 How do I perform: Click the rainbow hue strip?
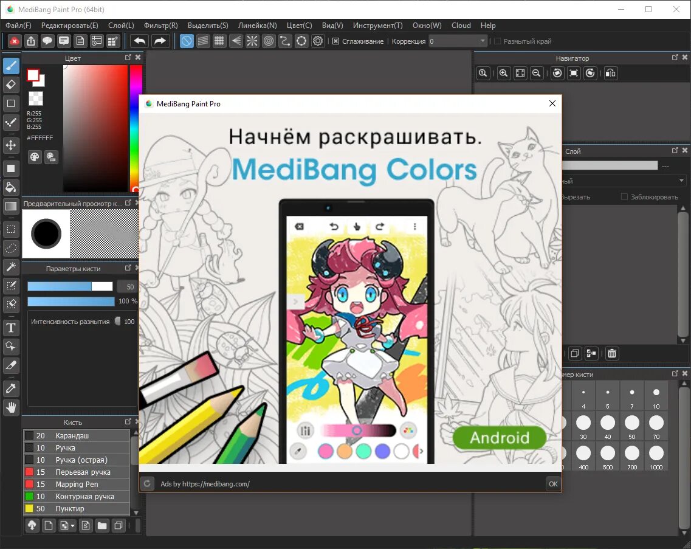136,128
